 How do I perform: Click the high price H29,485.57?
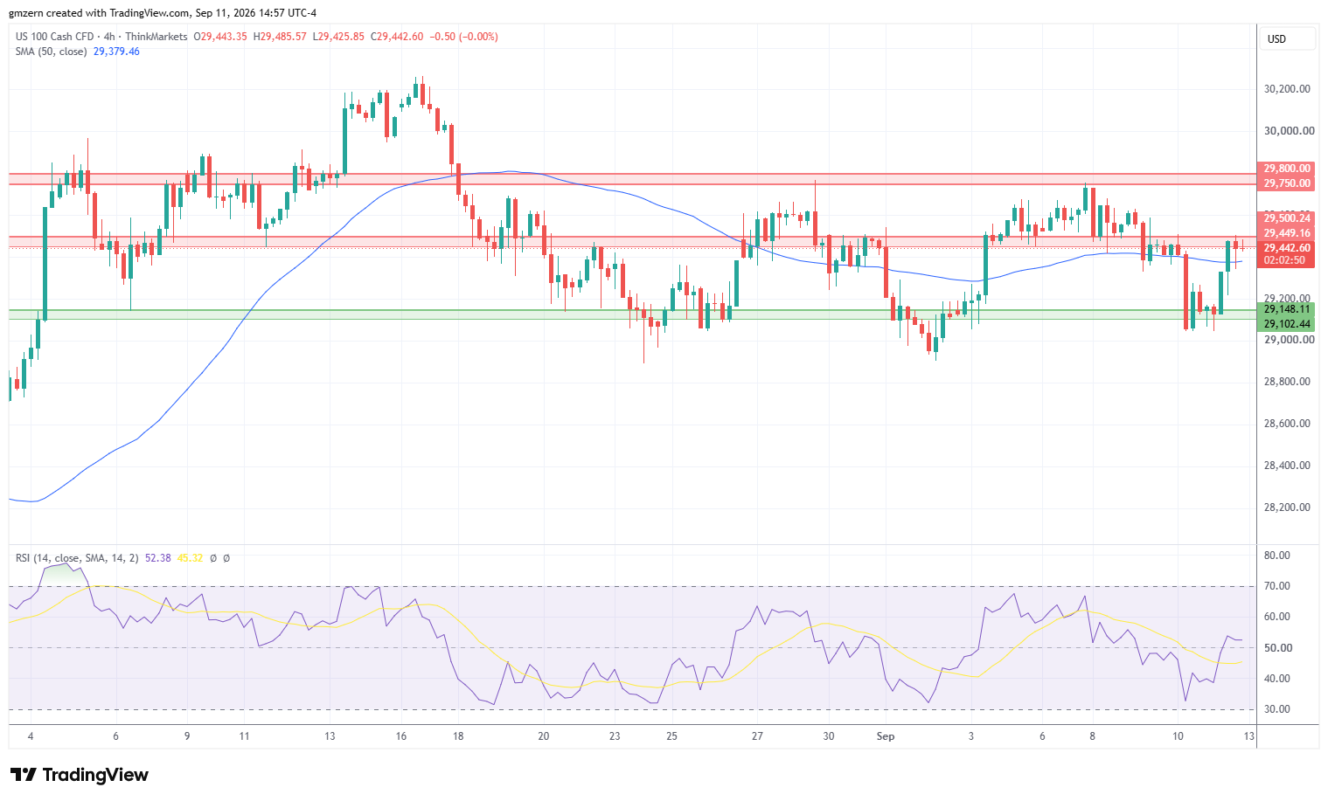(x=280, y=37)
